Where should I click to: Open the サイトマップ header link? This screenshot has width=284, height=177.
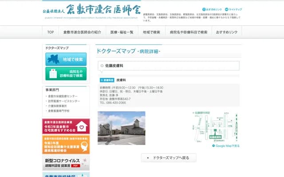point(233,9)
